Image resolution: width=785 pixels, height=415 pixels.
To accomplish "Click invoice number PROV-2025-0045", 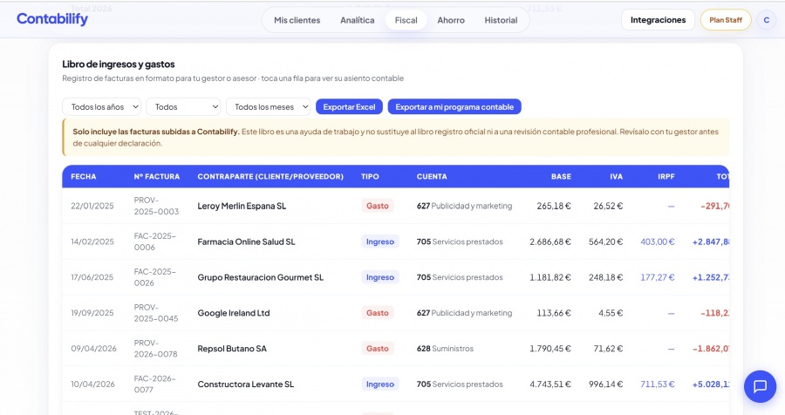I will click(x=156, y=313).
